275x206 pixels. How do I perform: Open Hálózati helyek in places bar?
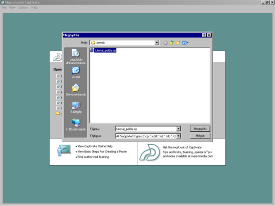76,125
